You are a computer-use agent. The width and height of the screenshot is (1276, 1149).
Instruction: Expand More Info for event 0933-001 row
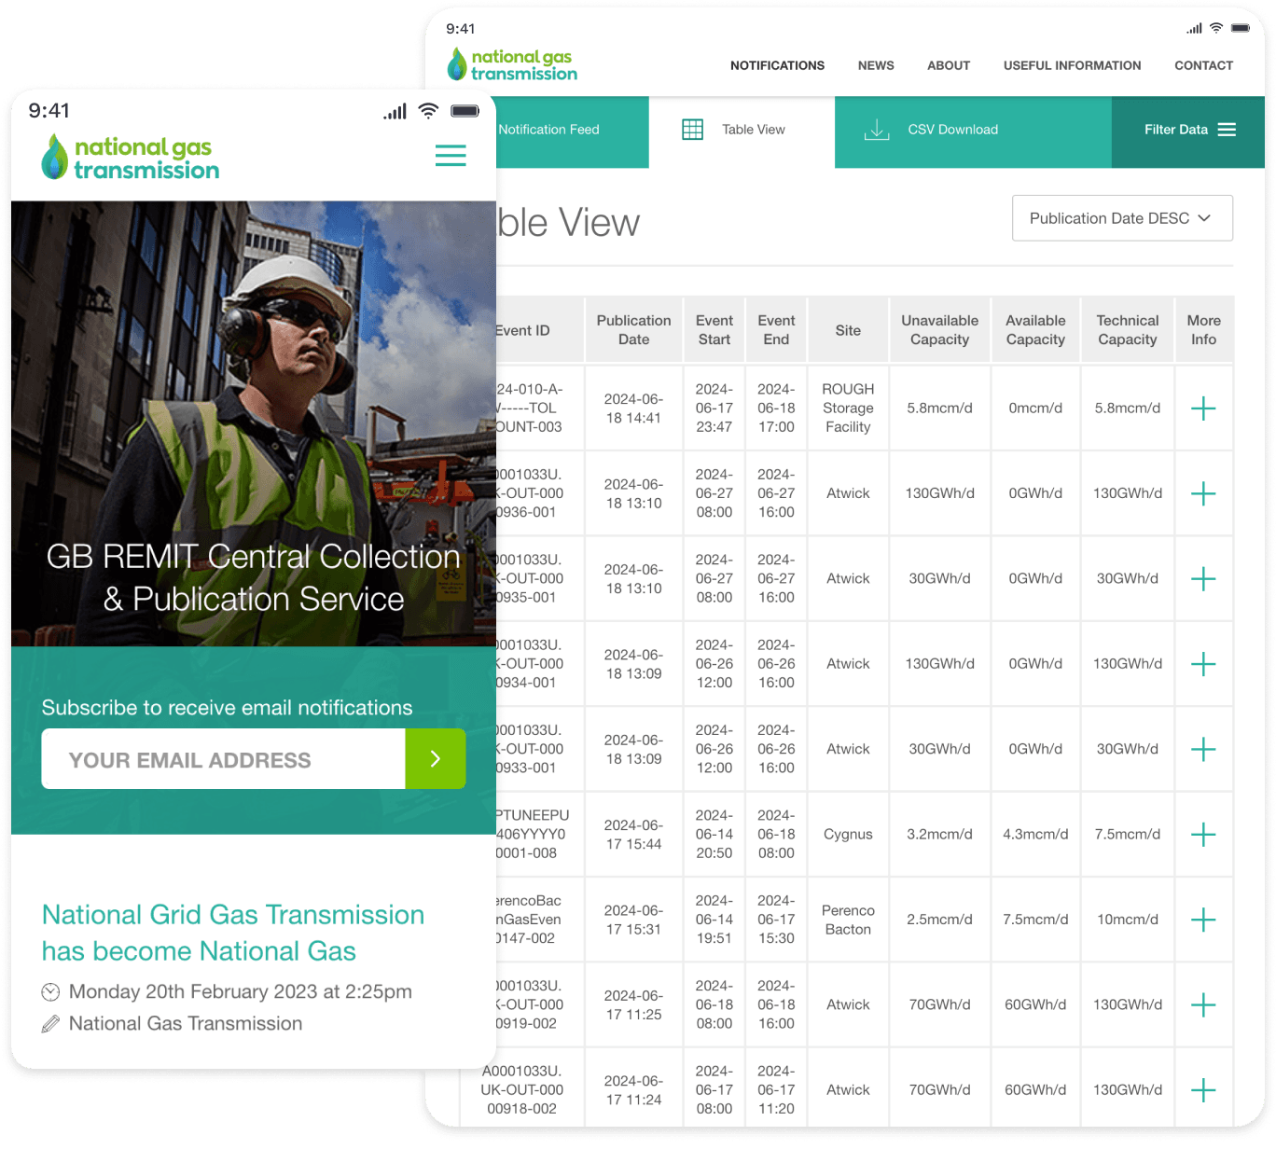click(1203, 749)
